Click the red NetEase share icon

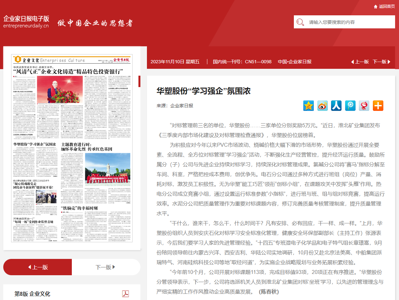pos(364,106)
